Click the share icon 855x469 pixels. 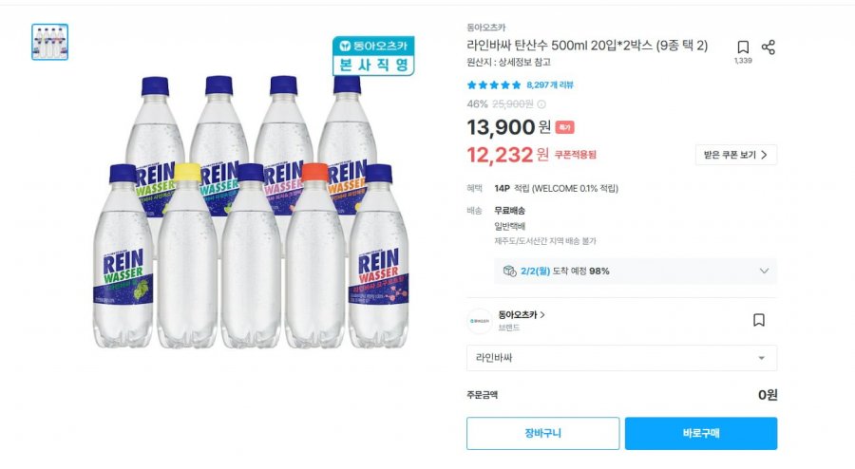[769, 47]
